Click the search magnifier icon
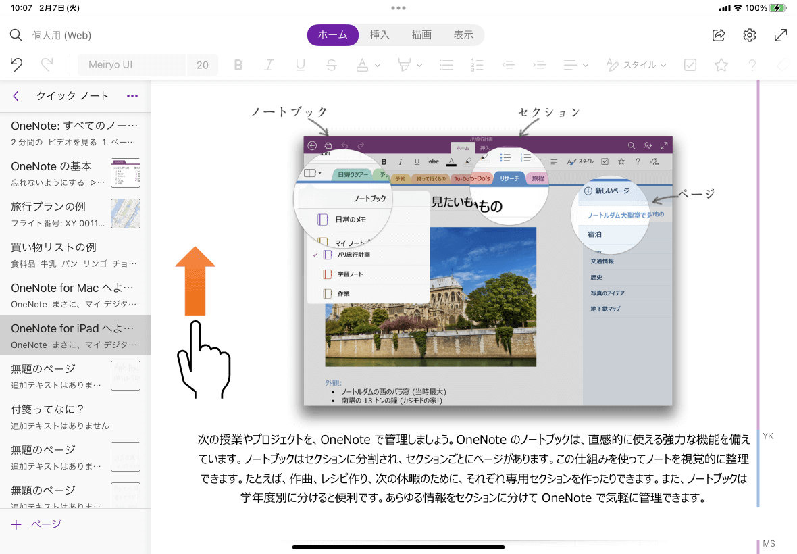797x554 pixels. pyautogui.click(x=16, y=35)
